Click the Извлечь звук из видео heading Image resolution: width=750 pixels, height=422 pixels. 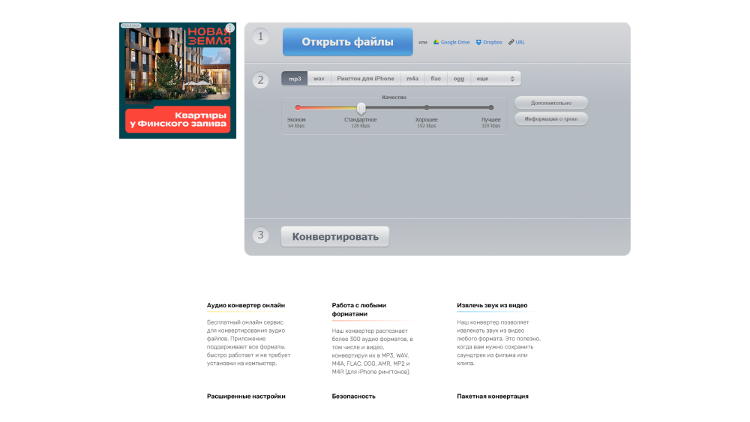(x=492, y=305)
